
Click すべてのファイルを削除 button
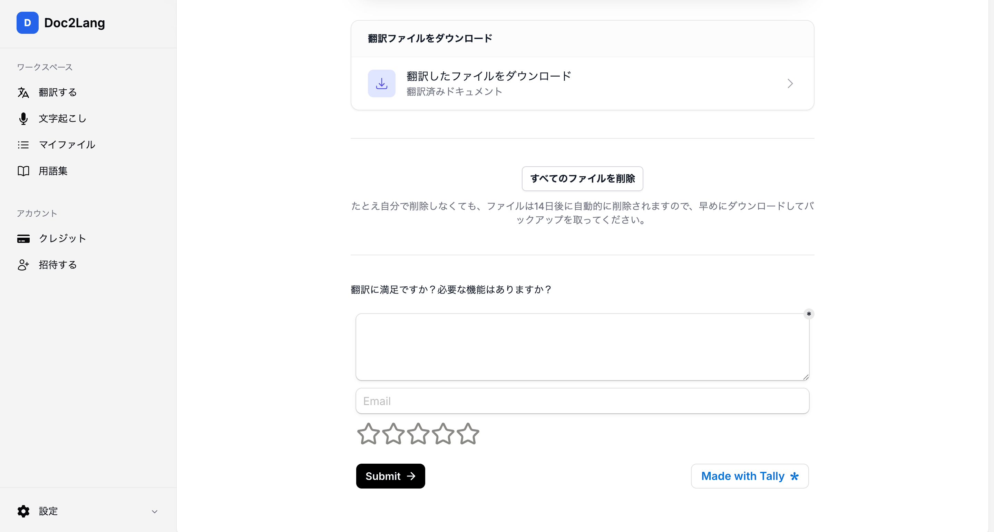(582, 179)
